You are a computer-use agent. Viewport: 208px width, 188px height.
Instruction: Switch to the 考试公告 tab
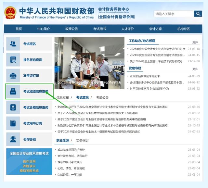point(102,97)
